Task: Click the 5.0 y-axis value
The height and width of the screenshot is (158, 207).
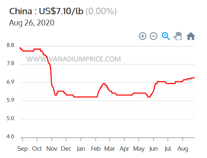Action: click(10, 118)
